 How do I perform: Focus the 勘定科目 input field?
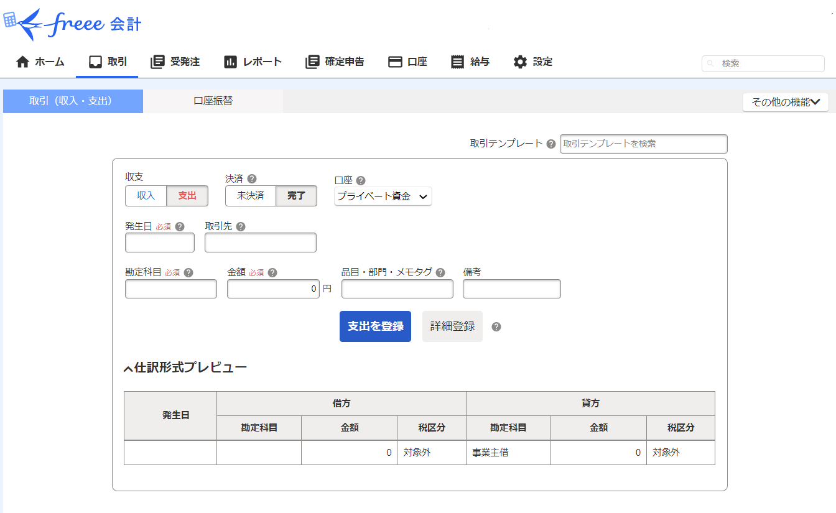(x=171, y=289)
